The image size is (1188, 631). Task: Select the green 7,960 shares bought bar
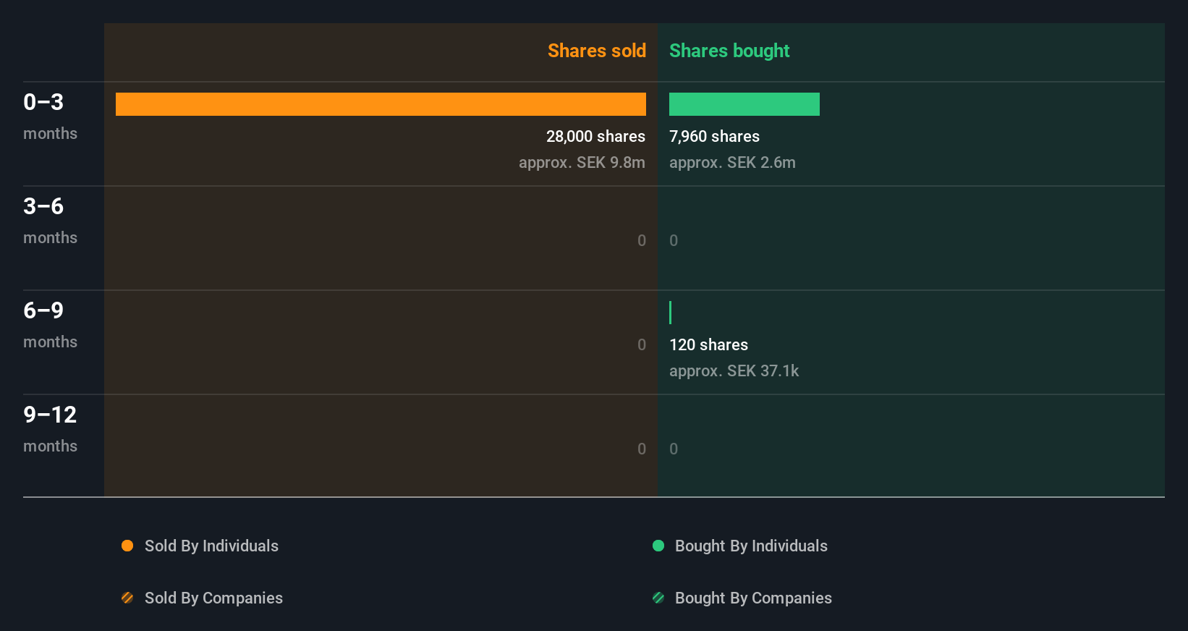[x=744, y=104]
